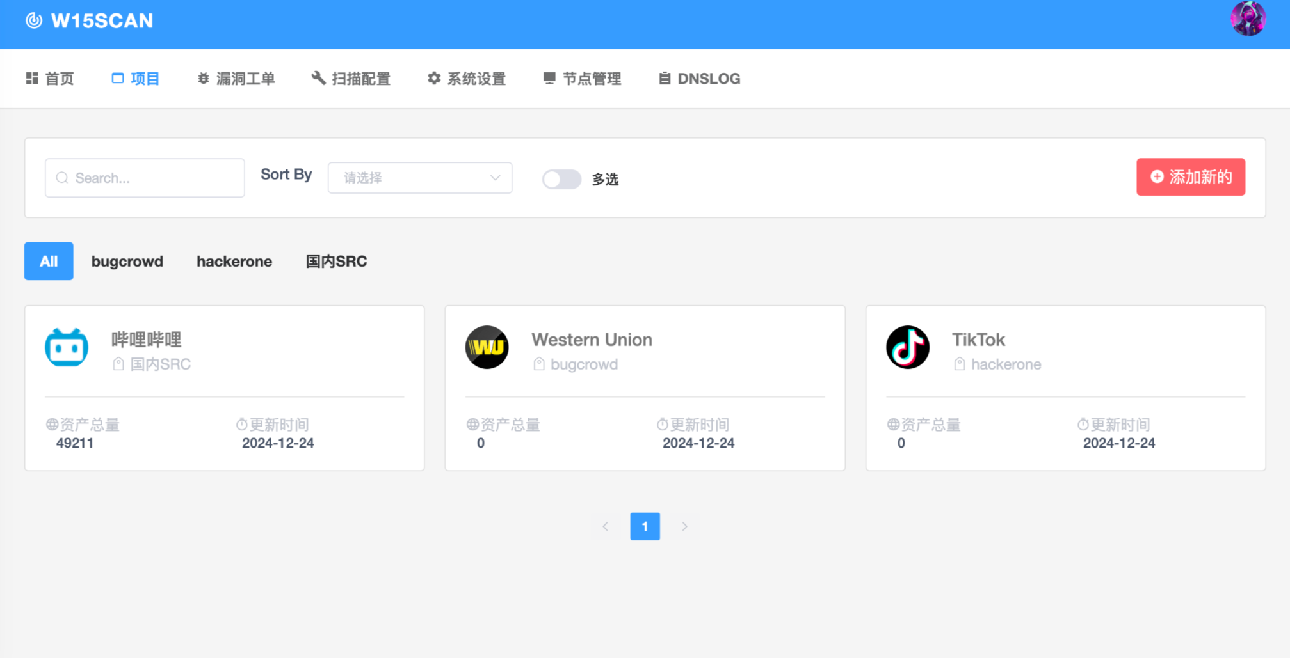
Task: Click globe icon on TikTok card
Action: click(893, 424)
